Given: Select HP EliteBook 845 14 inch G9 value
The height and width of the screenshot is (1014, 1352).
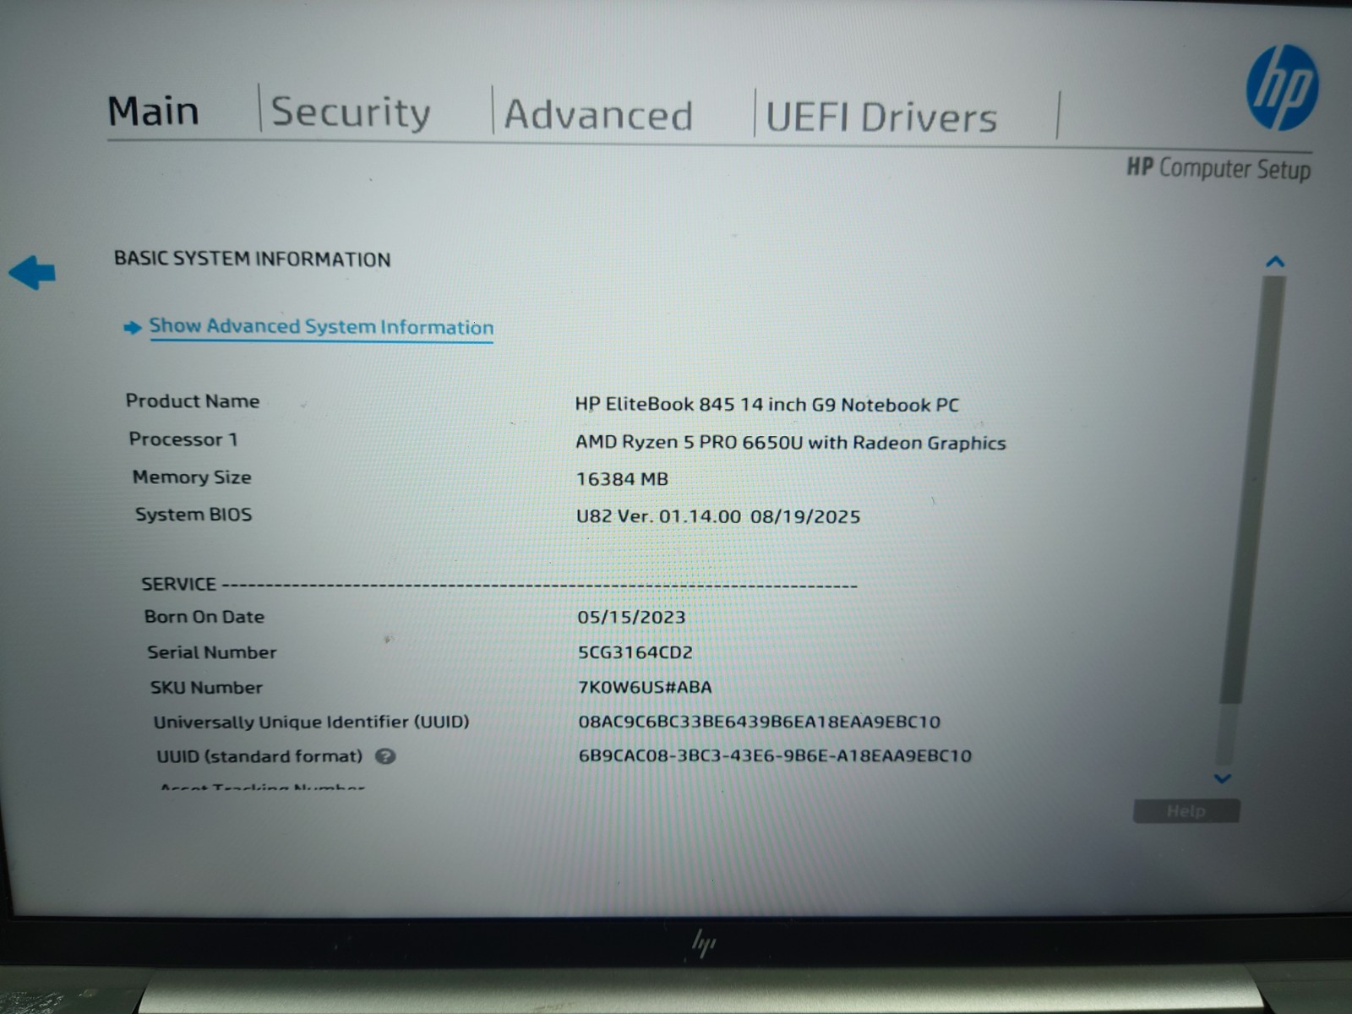Looking at the screenshot, I should tap(767, 405).
